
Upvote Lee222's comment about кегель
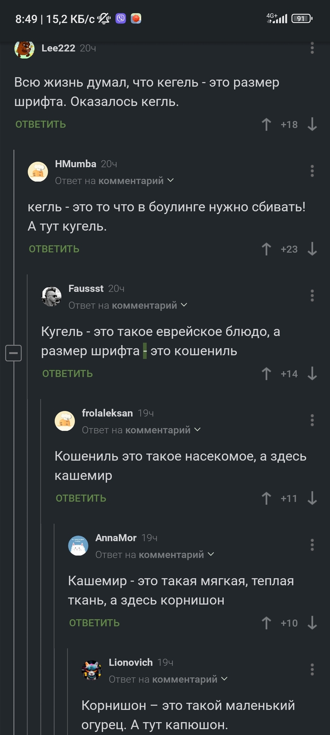(266, 125)
